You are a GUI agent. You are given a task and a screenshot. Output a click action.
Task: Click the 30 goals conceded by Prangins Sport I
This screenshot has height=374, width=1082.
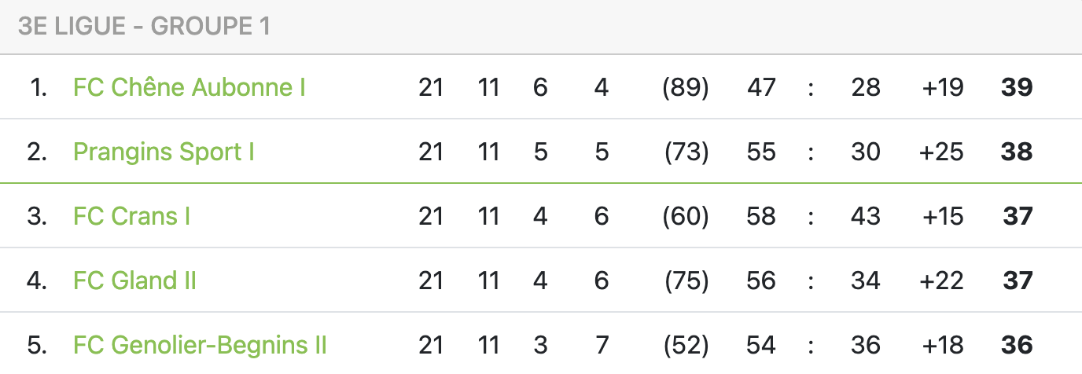click(x=866, y=152)
